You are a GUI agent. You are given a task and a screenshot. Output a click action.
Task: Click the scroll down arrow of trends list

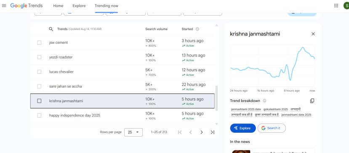216,124
